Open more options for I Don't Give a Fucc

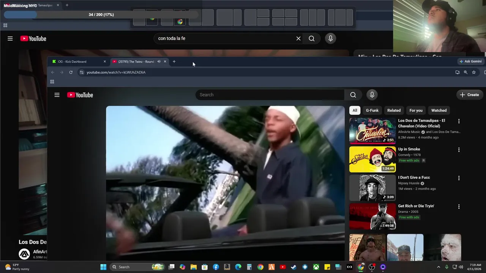coord(459,178)
